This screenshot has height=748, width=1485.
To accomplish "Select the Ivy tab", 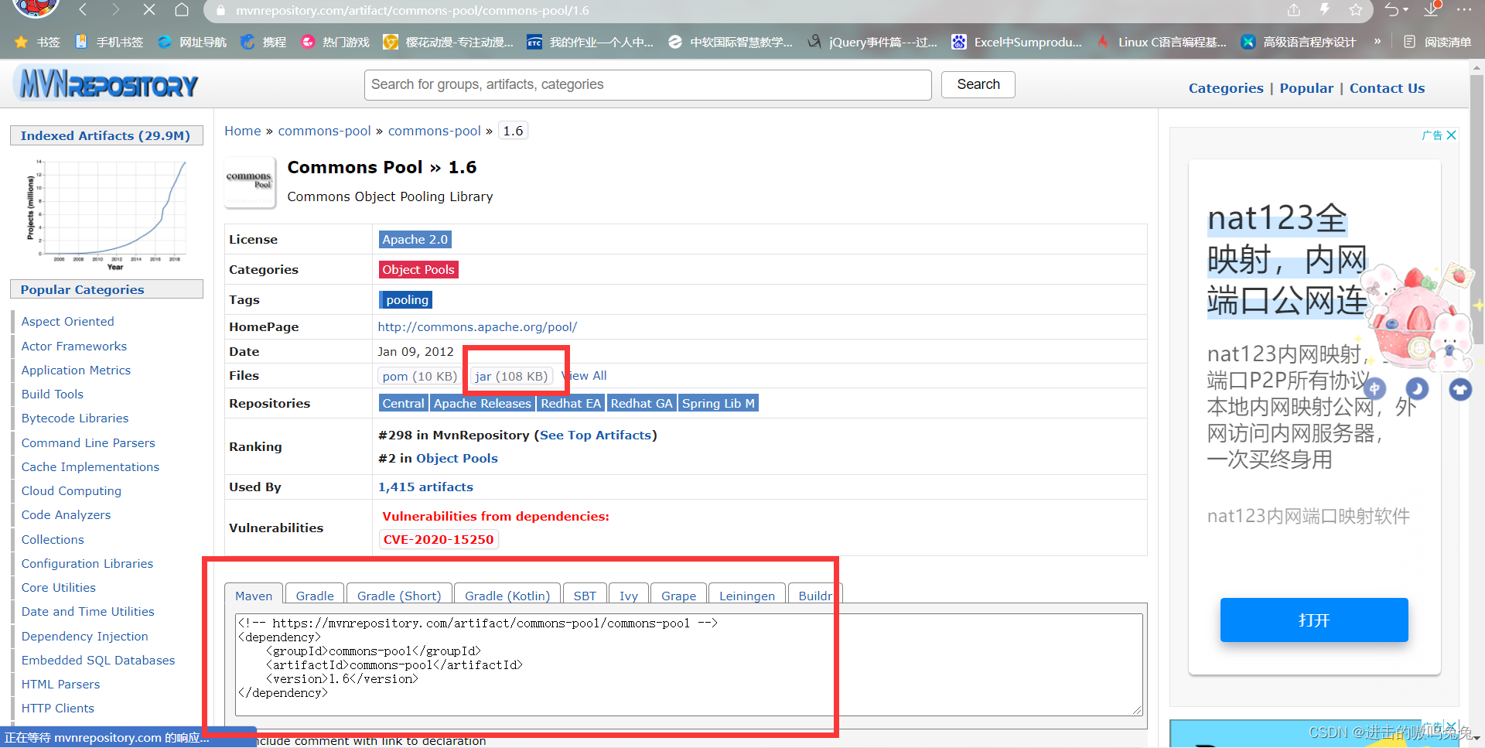I will (629, 595).
